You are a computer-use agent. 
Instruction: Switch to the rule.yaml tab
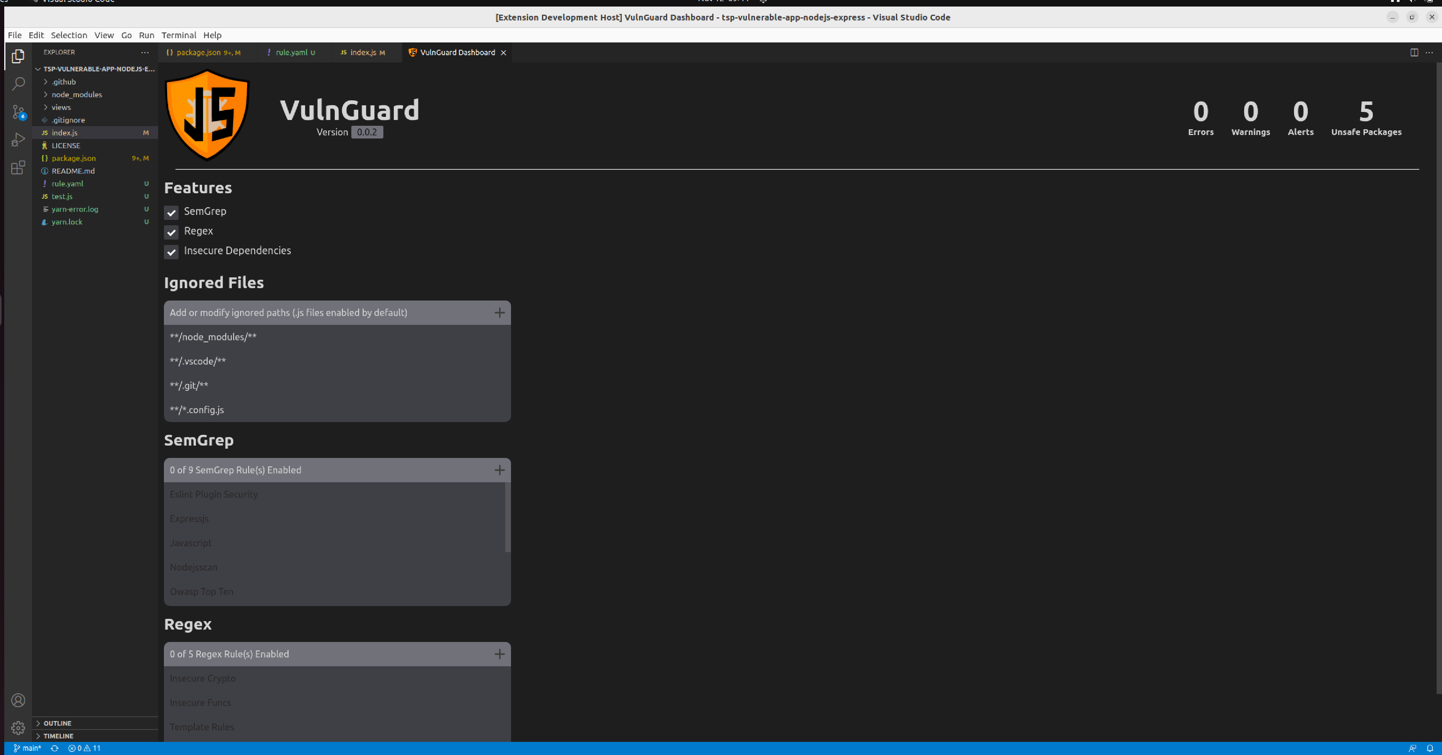pos(291,52)
